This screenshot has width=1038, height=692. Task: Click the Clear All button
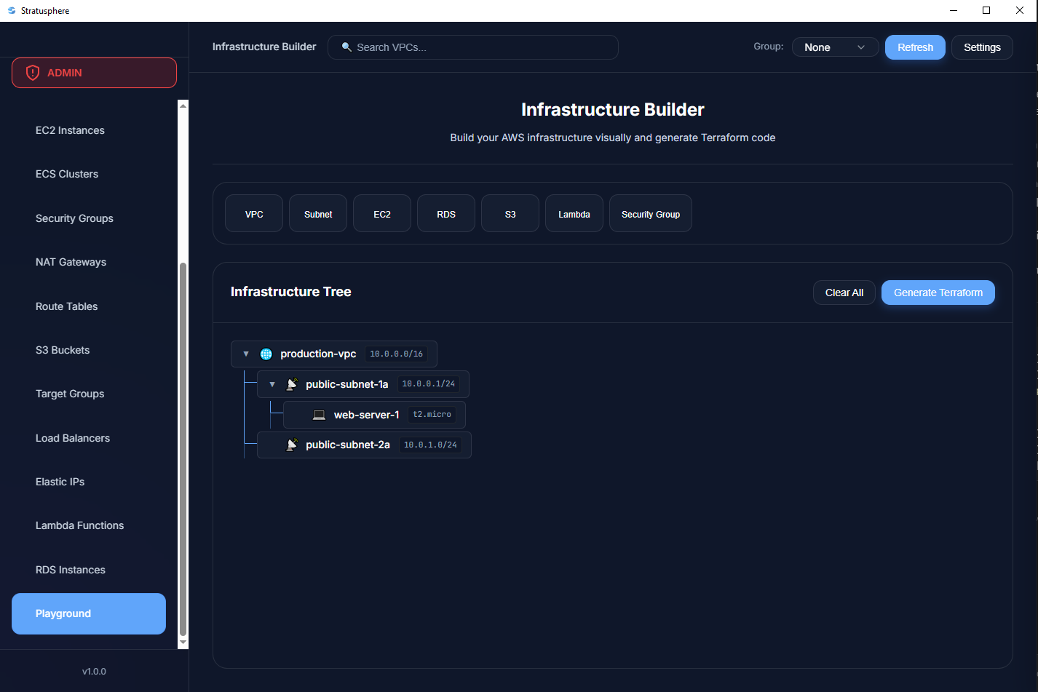tap(844, 292)
